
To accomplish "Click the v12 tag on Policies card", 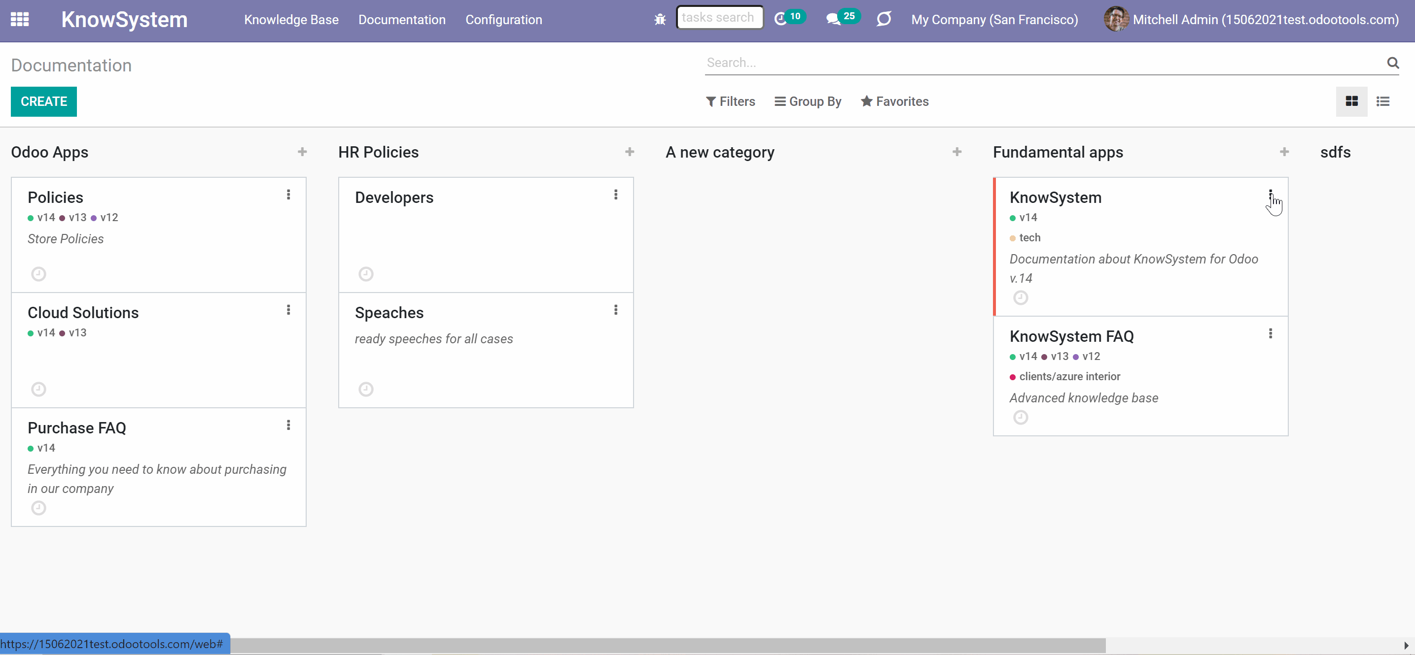I will [105, 217].
